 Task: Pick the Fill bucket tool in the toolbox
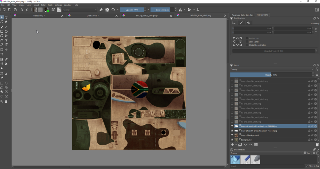[2, 68]
